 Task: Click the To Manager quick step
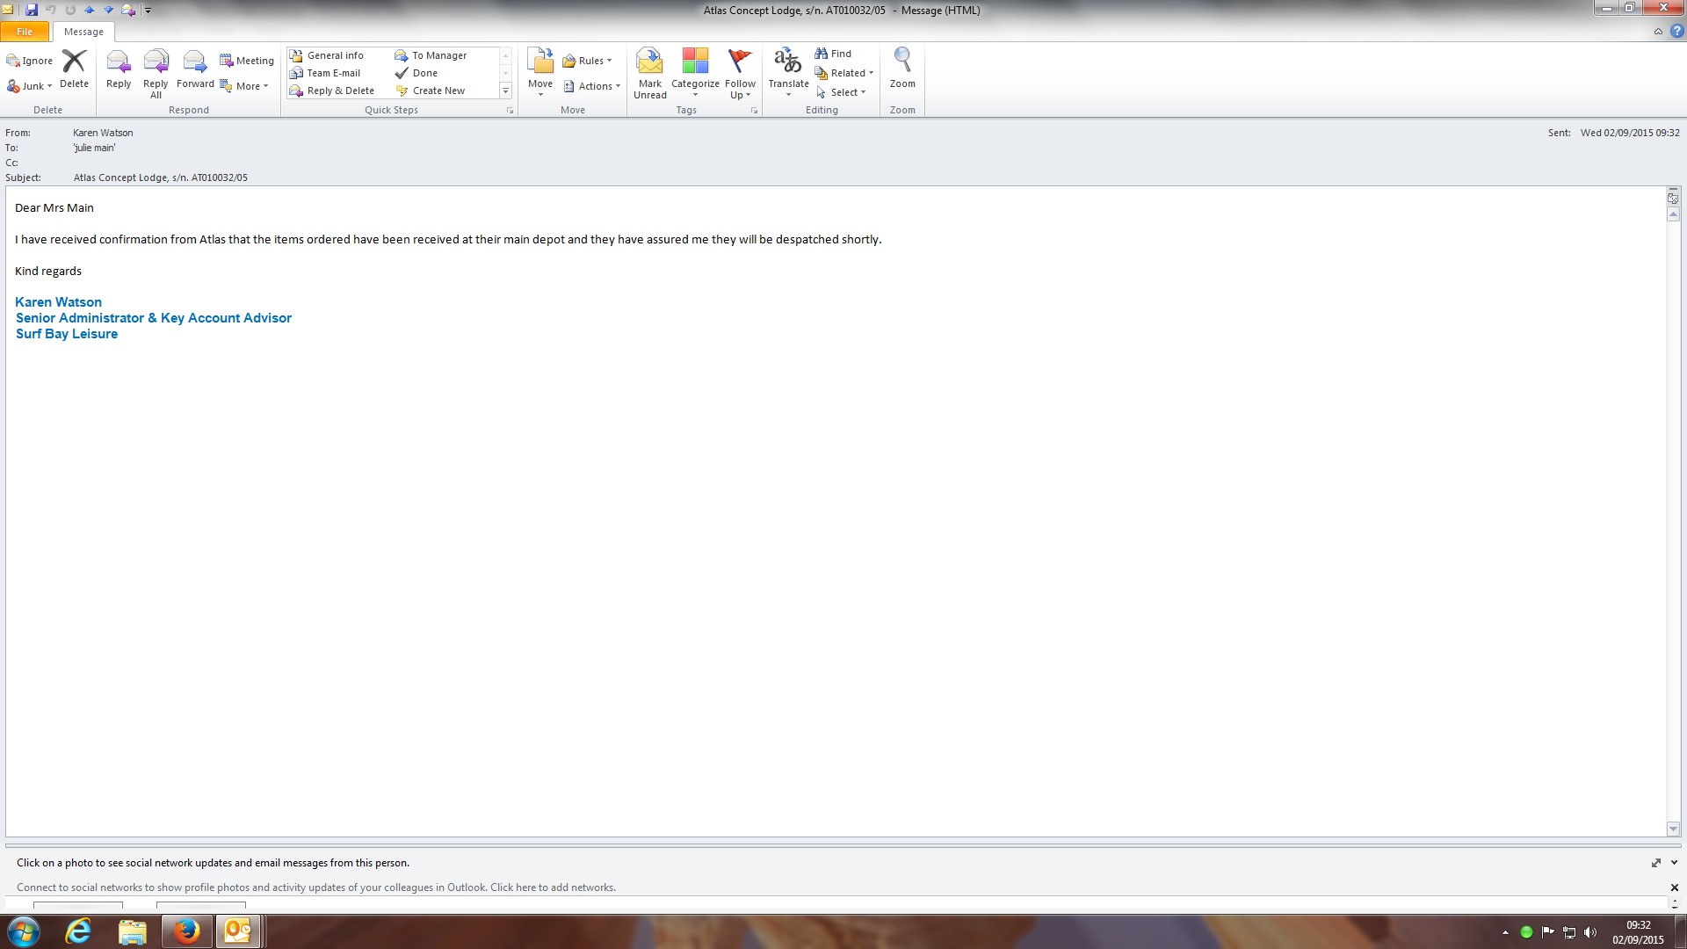click(439, 55)
